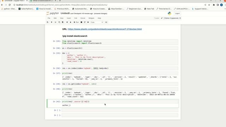Screen dimensions: 226x127
Task: Open the Kernel menu
Action: [83, 18]
